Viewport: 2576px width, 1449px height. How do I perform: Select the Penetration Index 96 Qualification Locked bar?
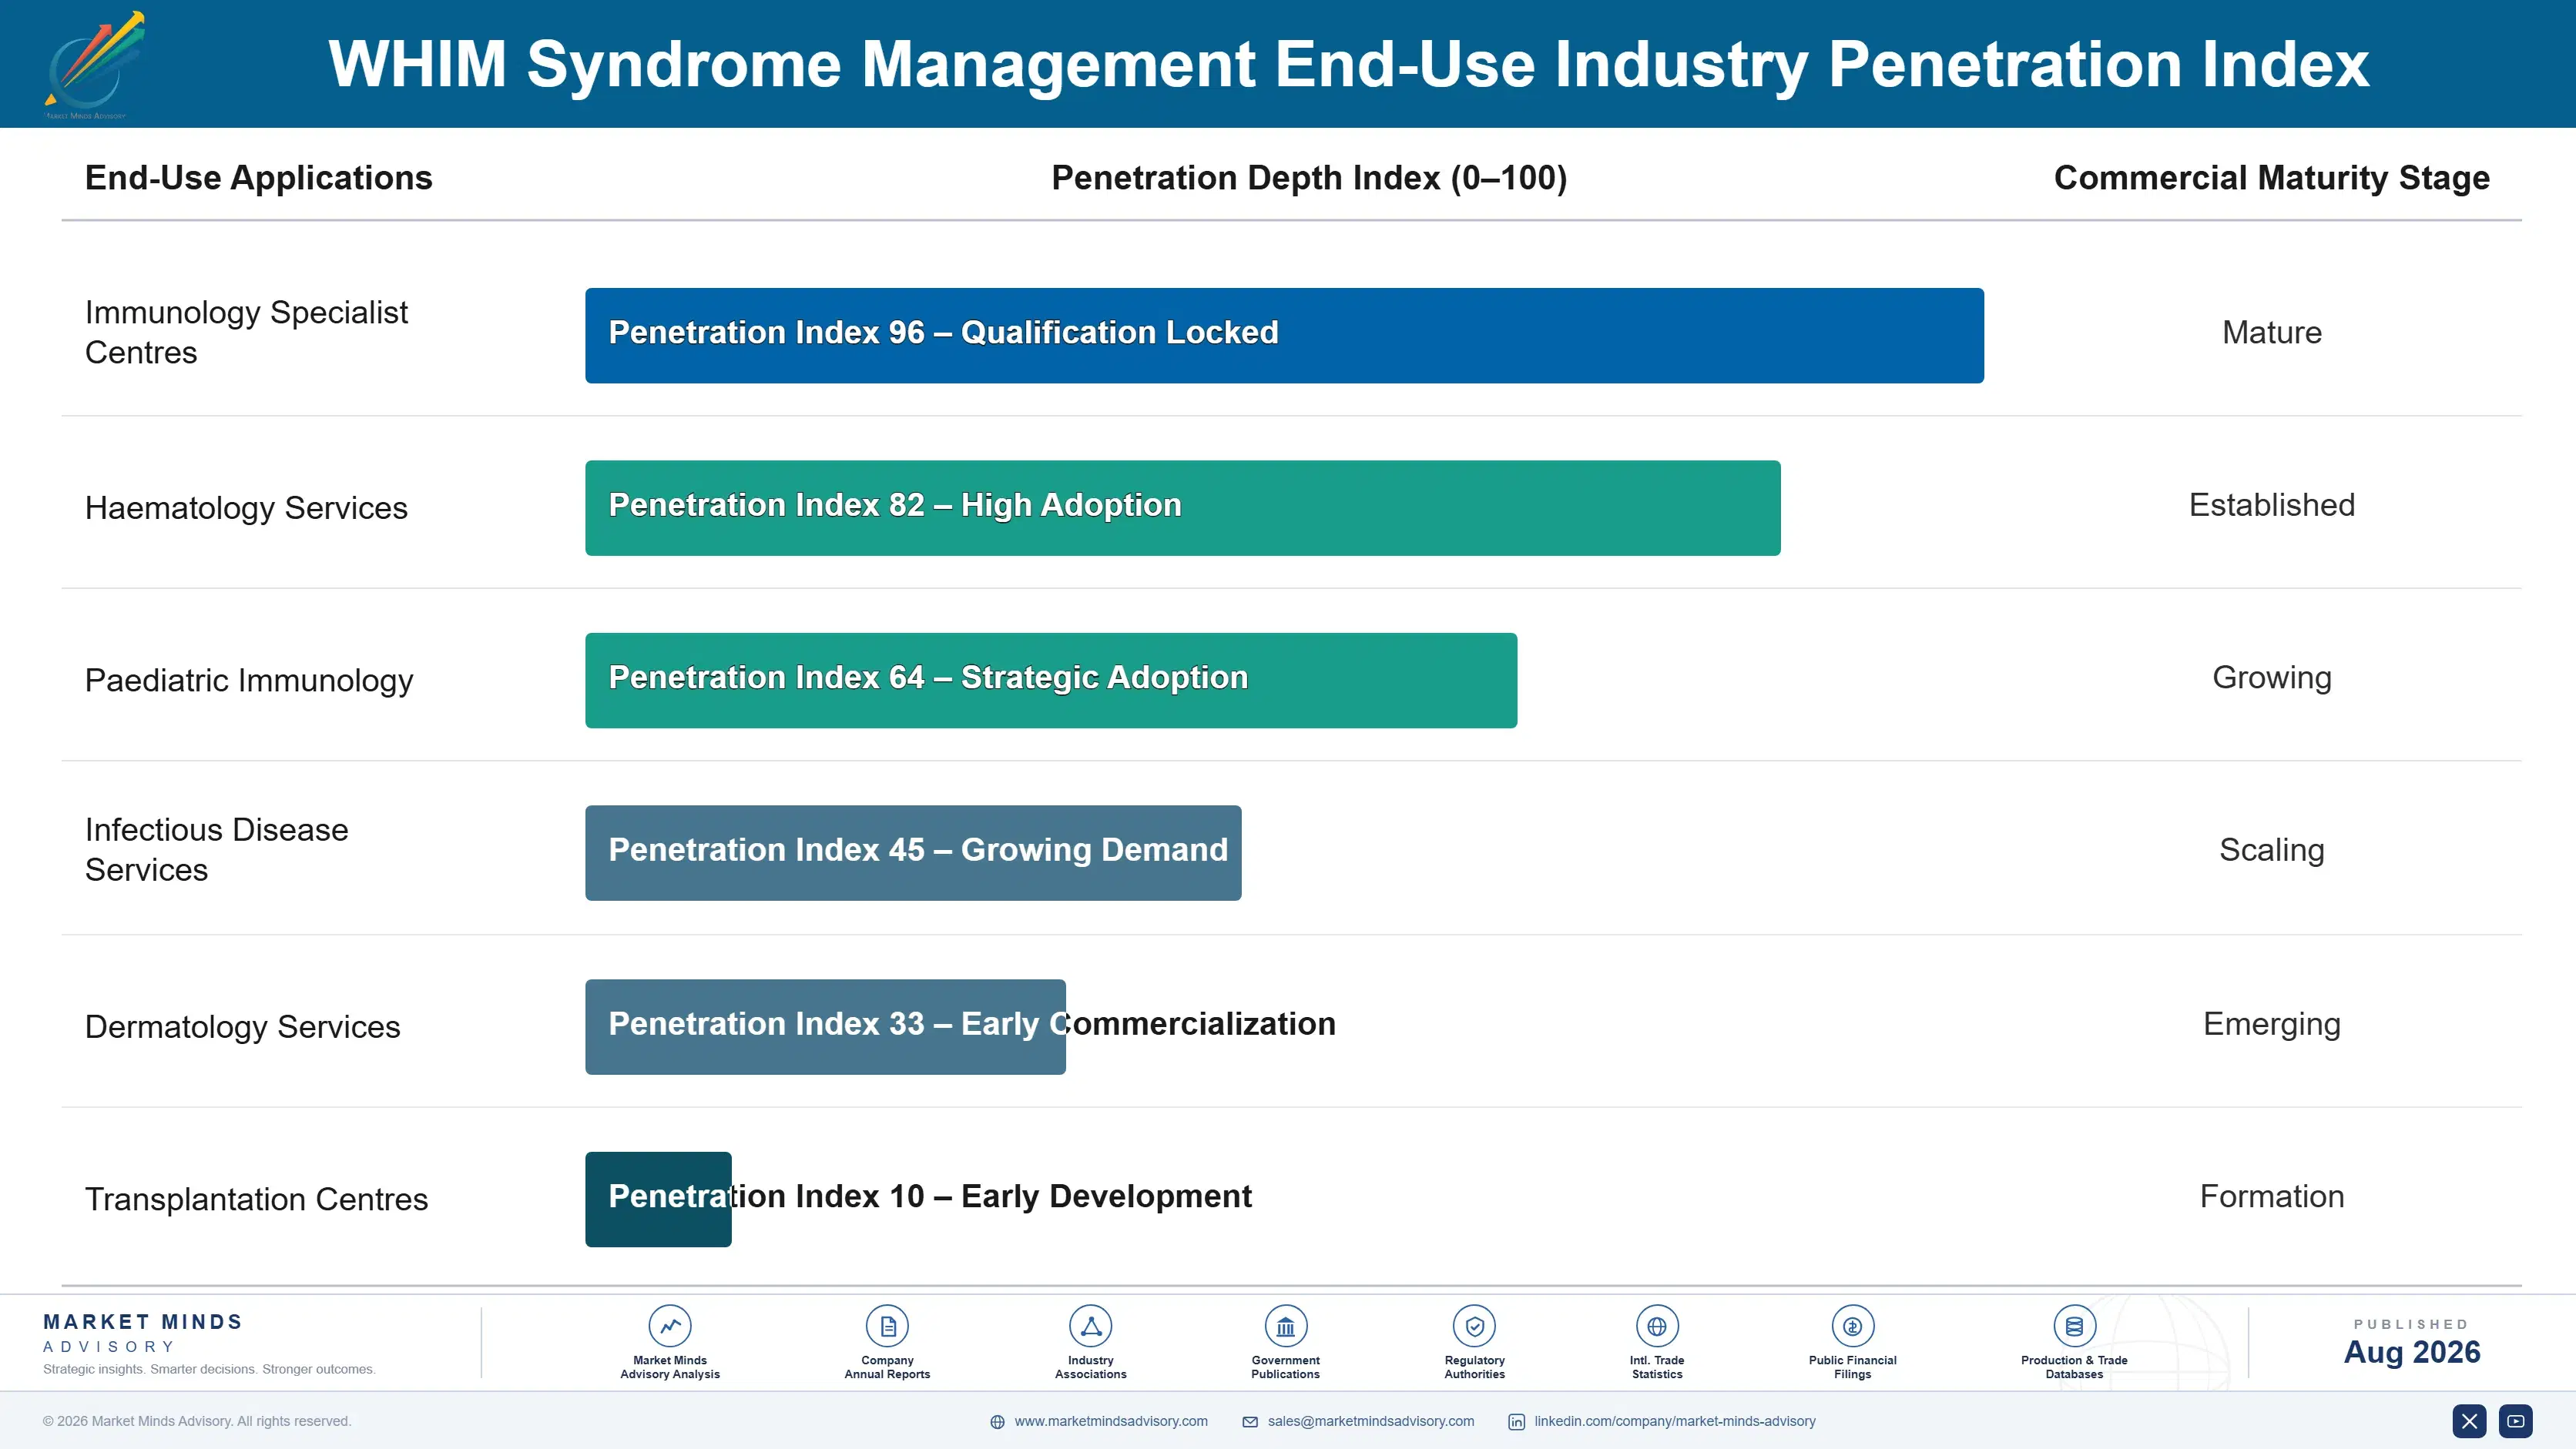point(1284,336)
